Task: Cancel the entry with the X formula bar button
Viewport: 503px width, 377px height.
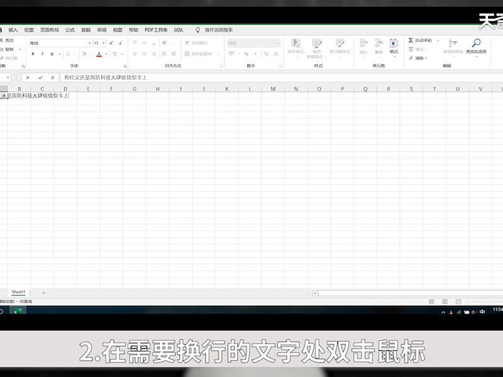Action: (x=28, y=77)
